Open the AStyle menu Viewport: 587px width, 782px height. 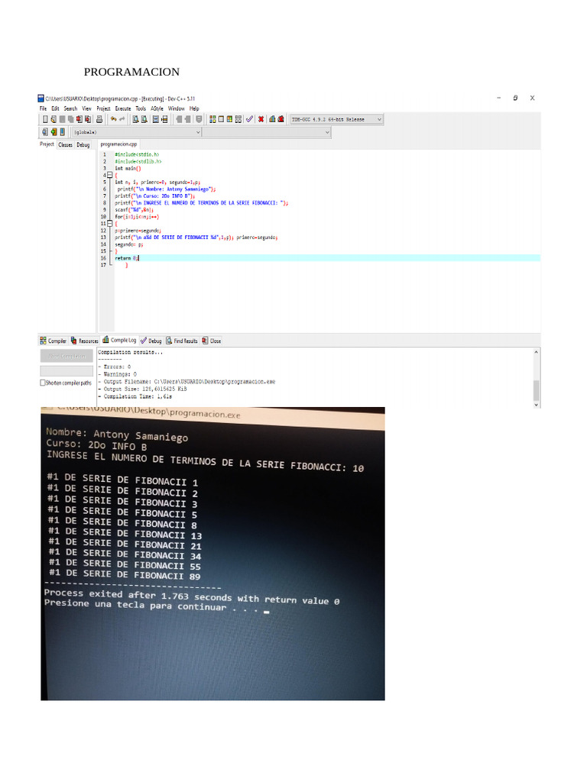pyautogui.click(x=157, y=108)
